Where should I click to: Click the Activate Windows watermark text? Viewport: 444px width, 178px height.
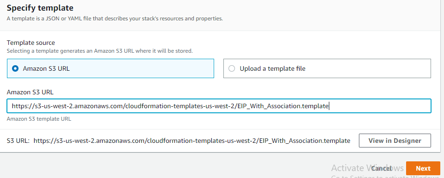click(367, 168)
